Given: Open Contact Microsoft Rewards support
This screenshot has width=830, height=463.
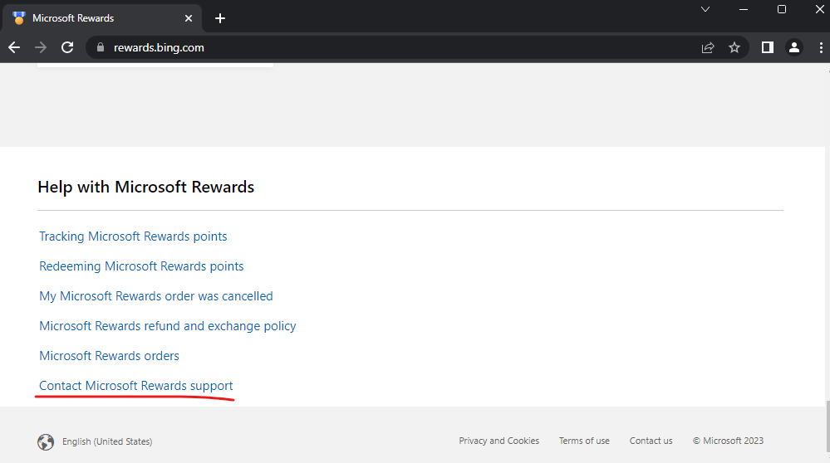Looking at the screenshot, I should pyautogui.click(x=136, y=386).
